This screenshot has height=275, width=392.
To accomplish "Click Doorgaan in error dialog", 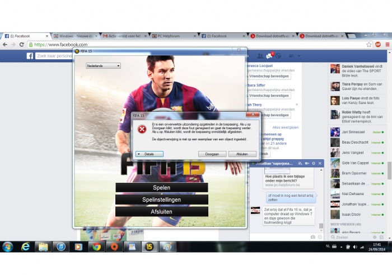I will coord(212,154).
